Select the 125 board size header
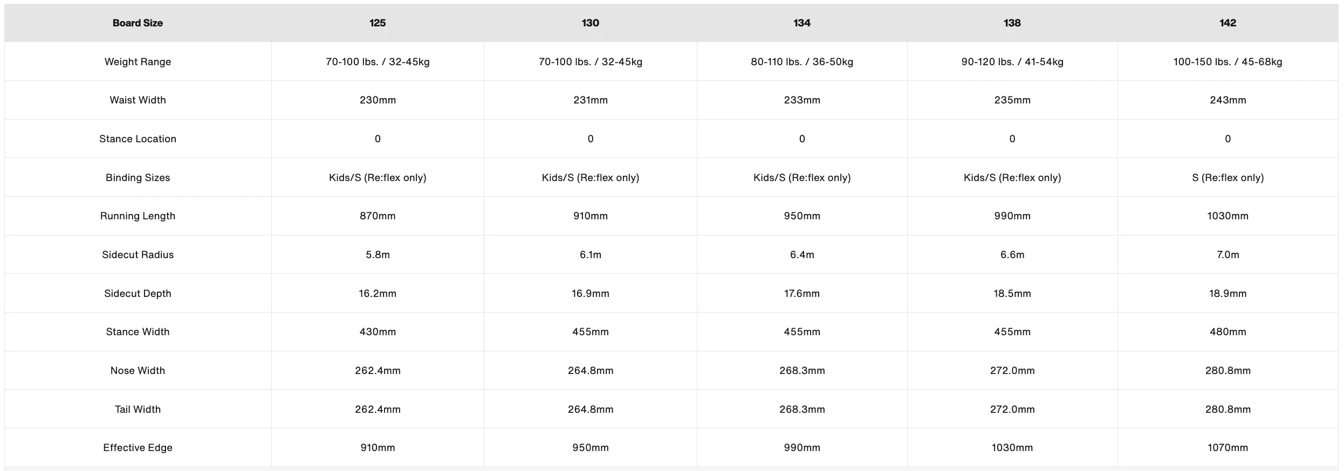1344x471 pixels. point(378,23)
